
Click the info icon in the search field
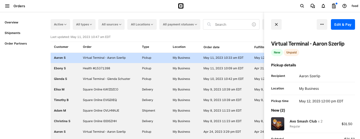coord(254,24)
